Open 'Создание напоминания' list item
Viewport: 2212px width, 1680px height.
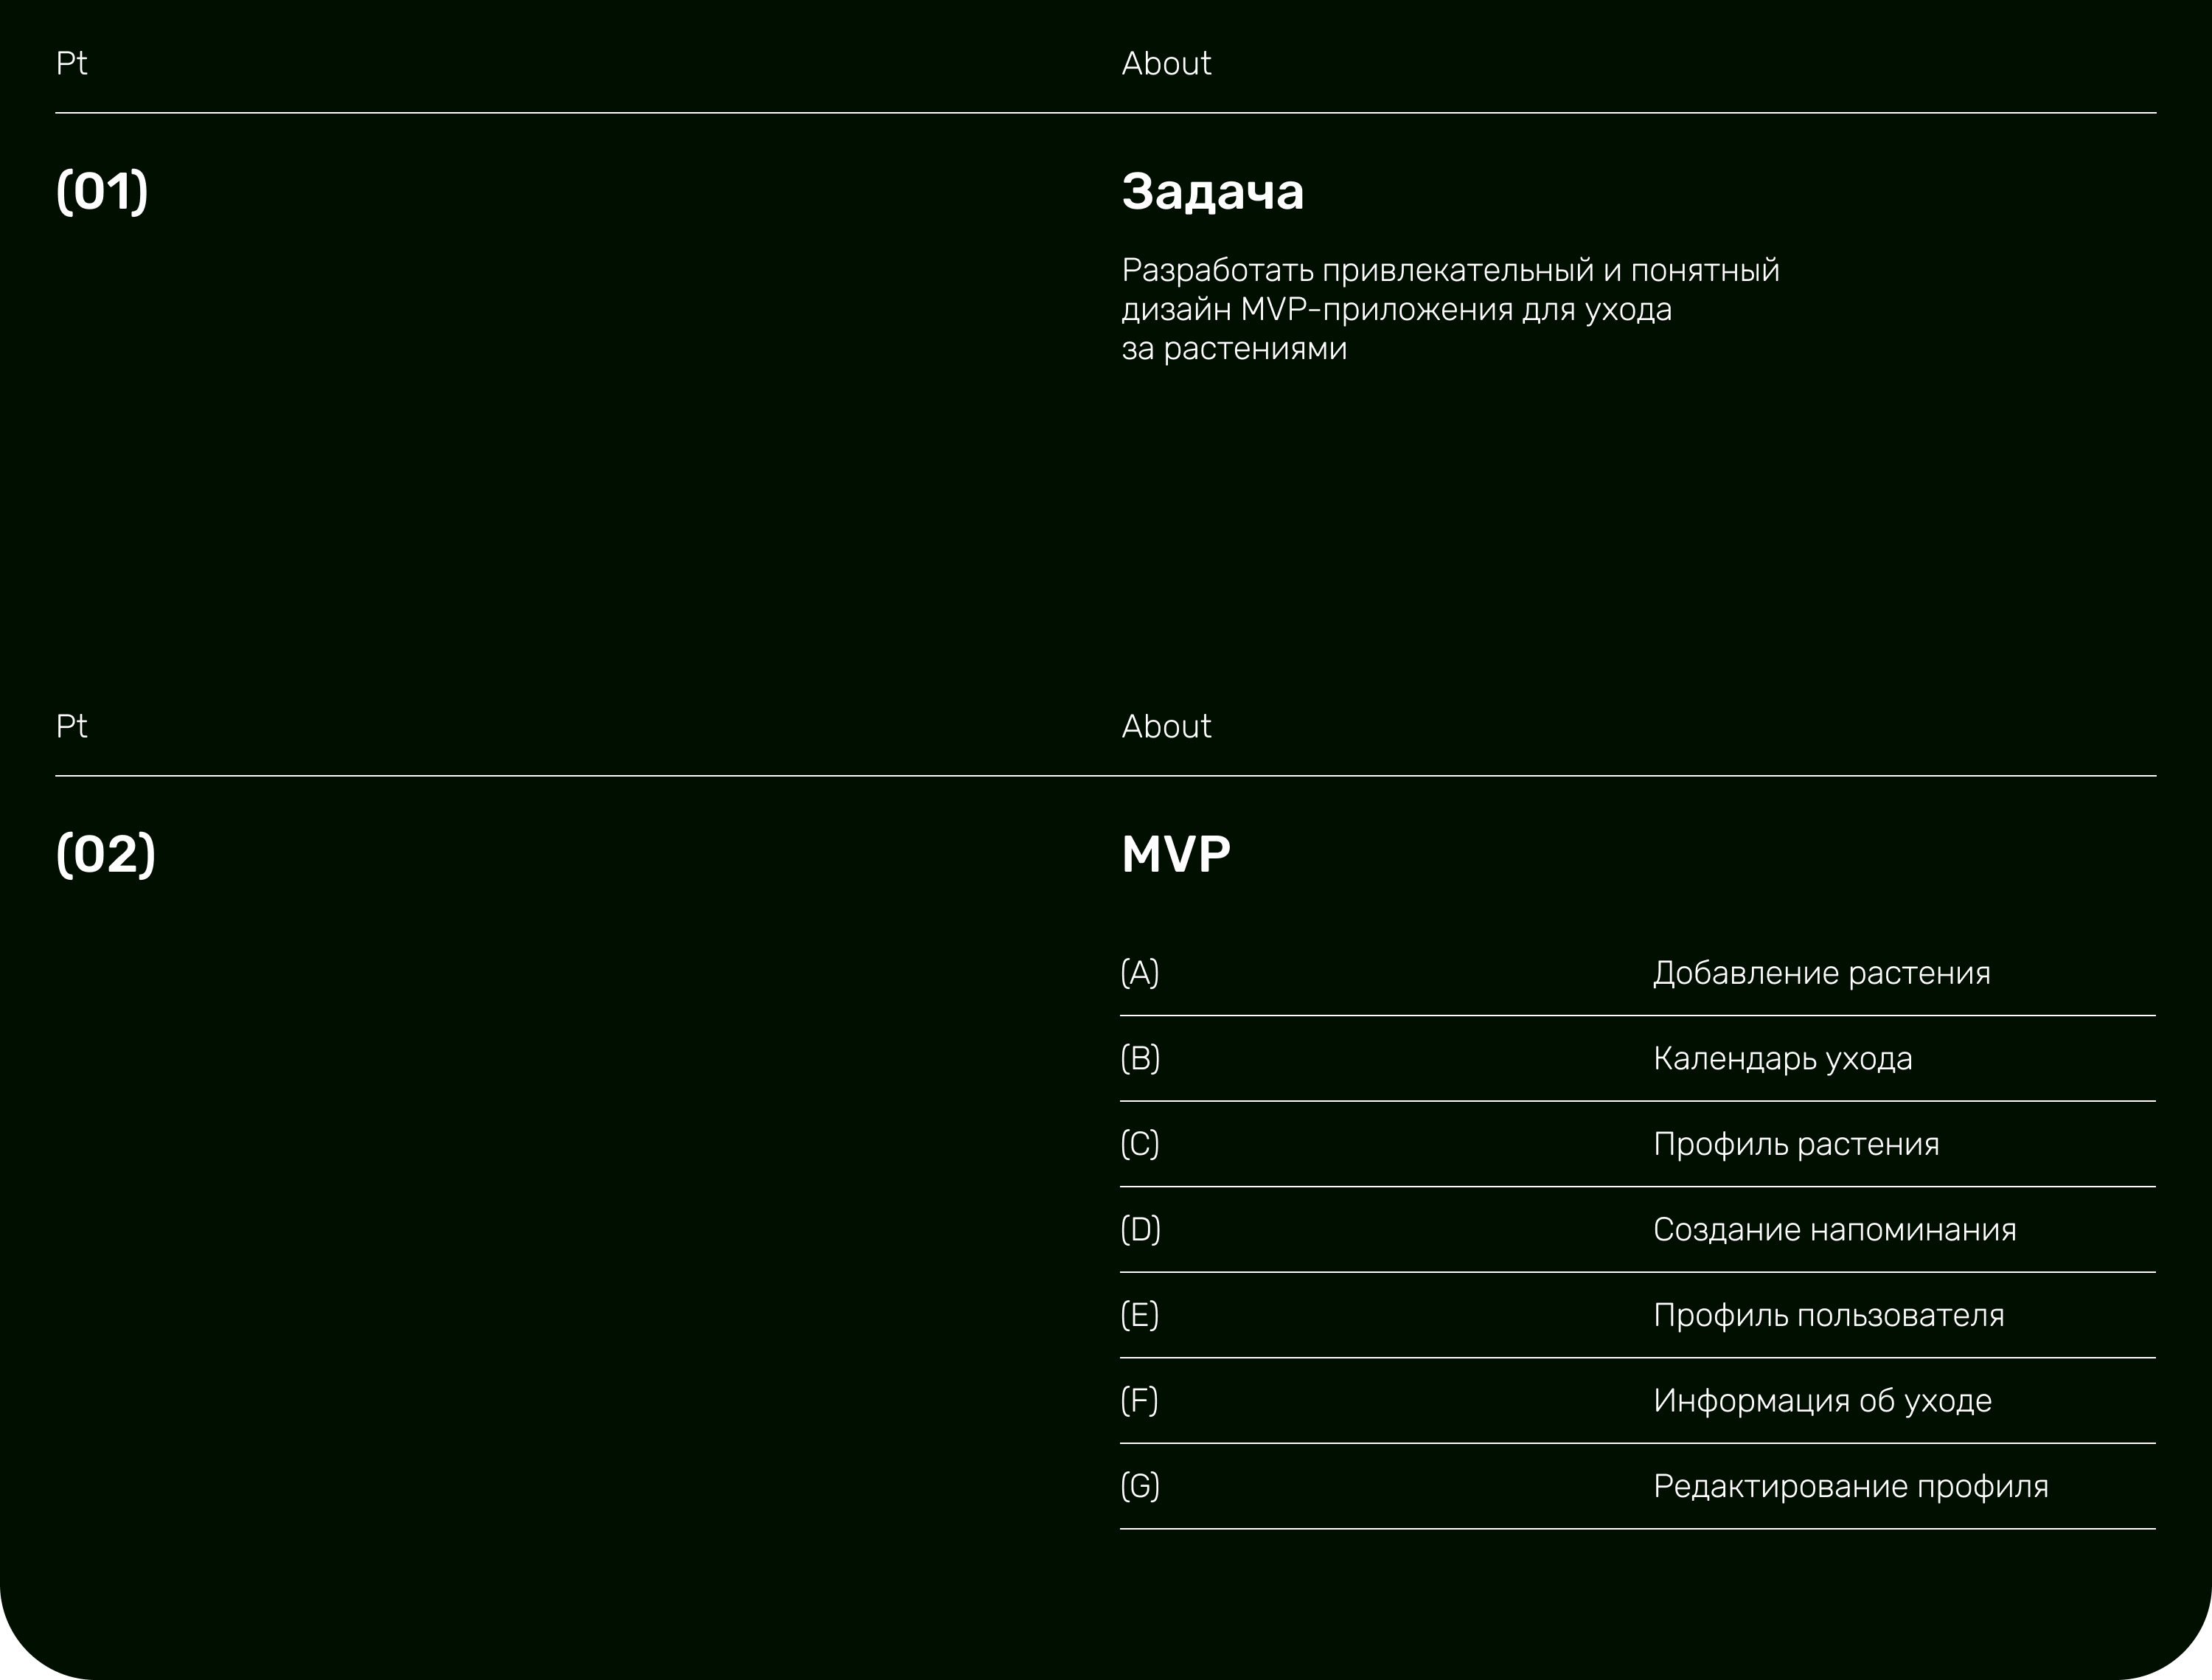click(1834, 1229)
